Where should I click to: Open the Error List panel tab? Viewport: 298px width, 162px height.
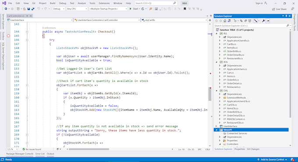pos(40,154)
